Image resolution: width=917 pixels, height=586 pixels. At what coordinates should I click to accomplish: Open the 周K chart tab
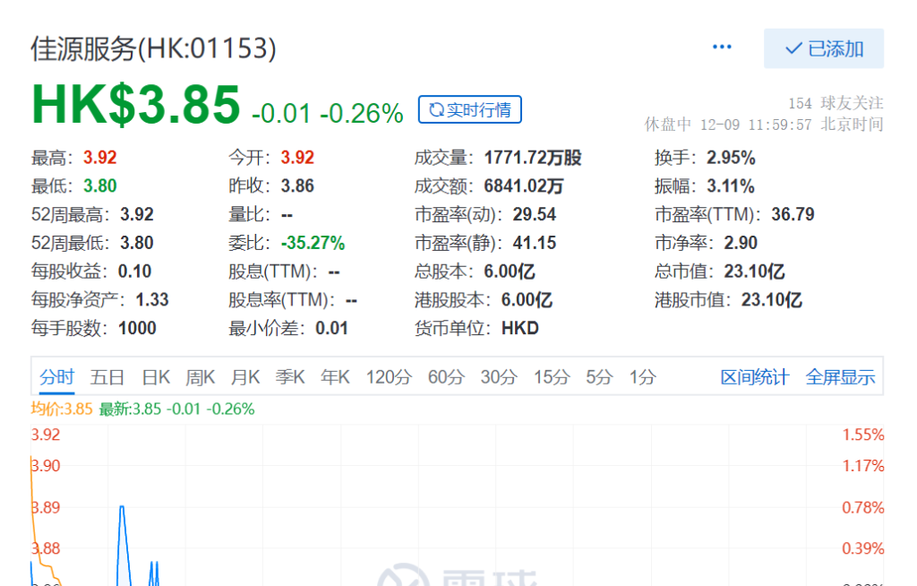[200, 377]
